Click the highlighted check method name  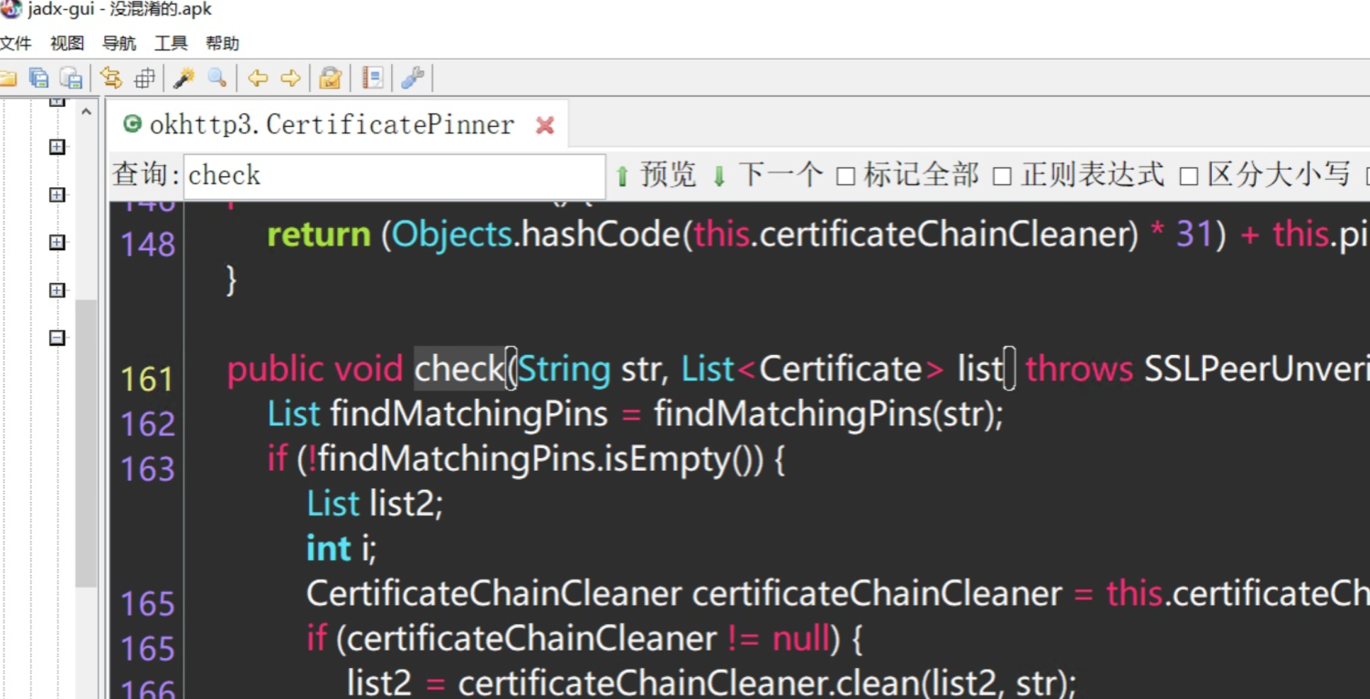point(459,369)
